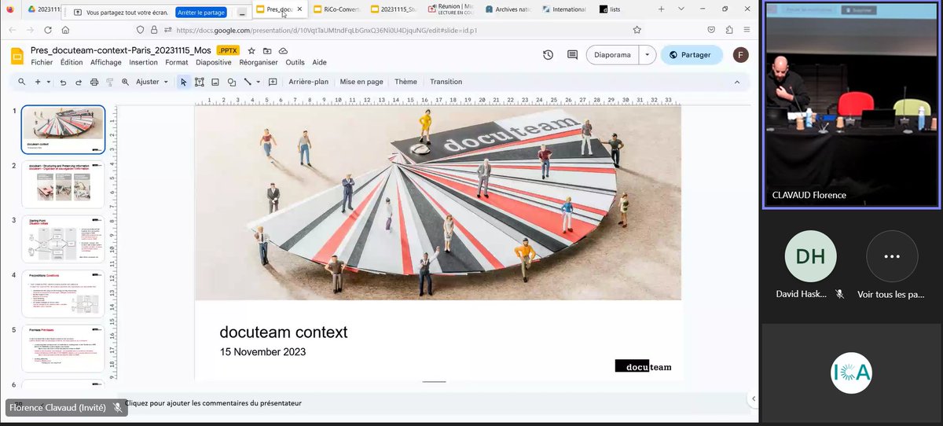
Task: Open the Ajuster zoom dropdown
Action: pos(152,82)
